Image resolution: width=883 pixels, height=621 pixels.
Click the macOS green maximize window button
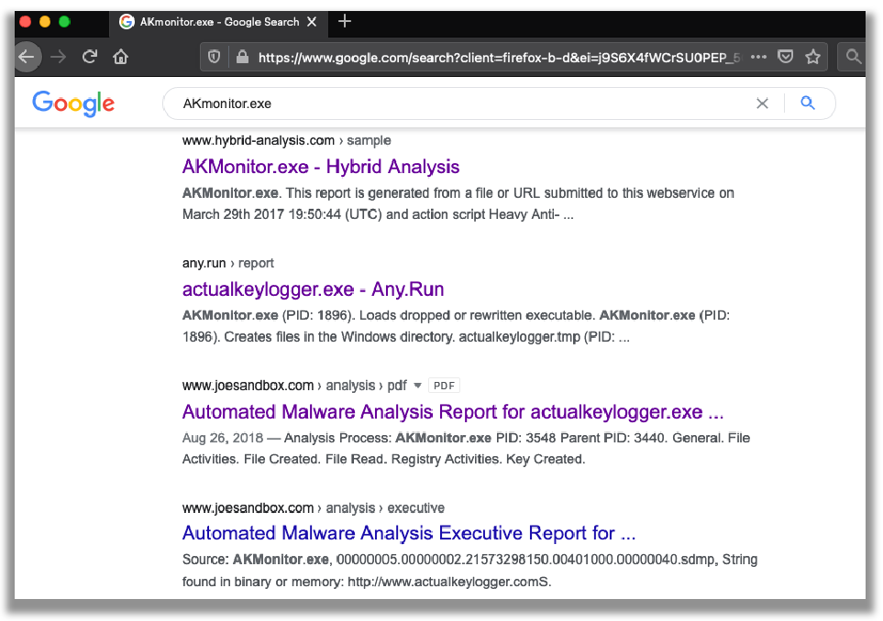[x=64, y=22]
